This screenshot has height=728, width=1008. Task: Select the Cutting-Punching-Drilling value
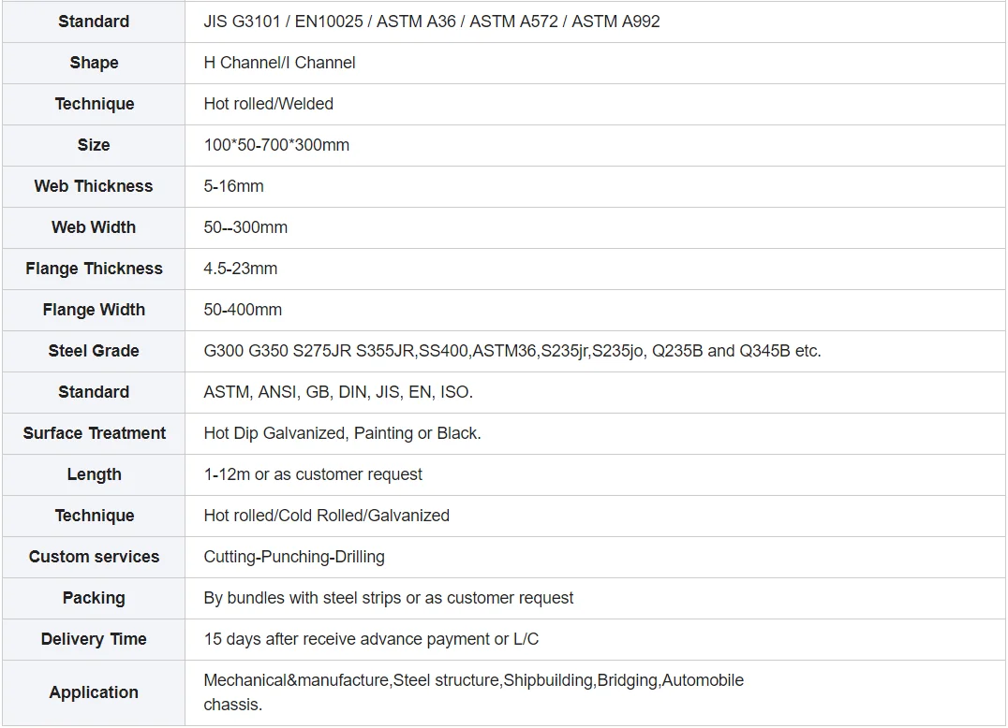pos(294,557)
